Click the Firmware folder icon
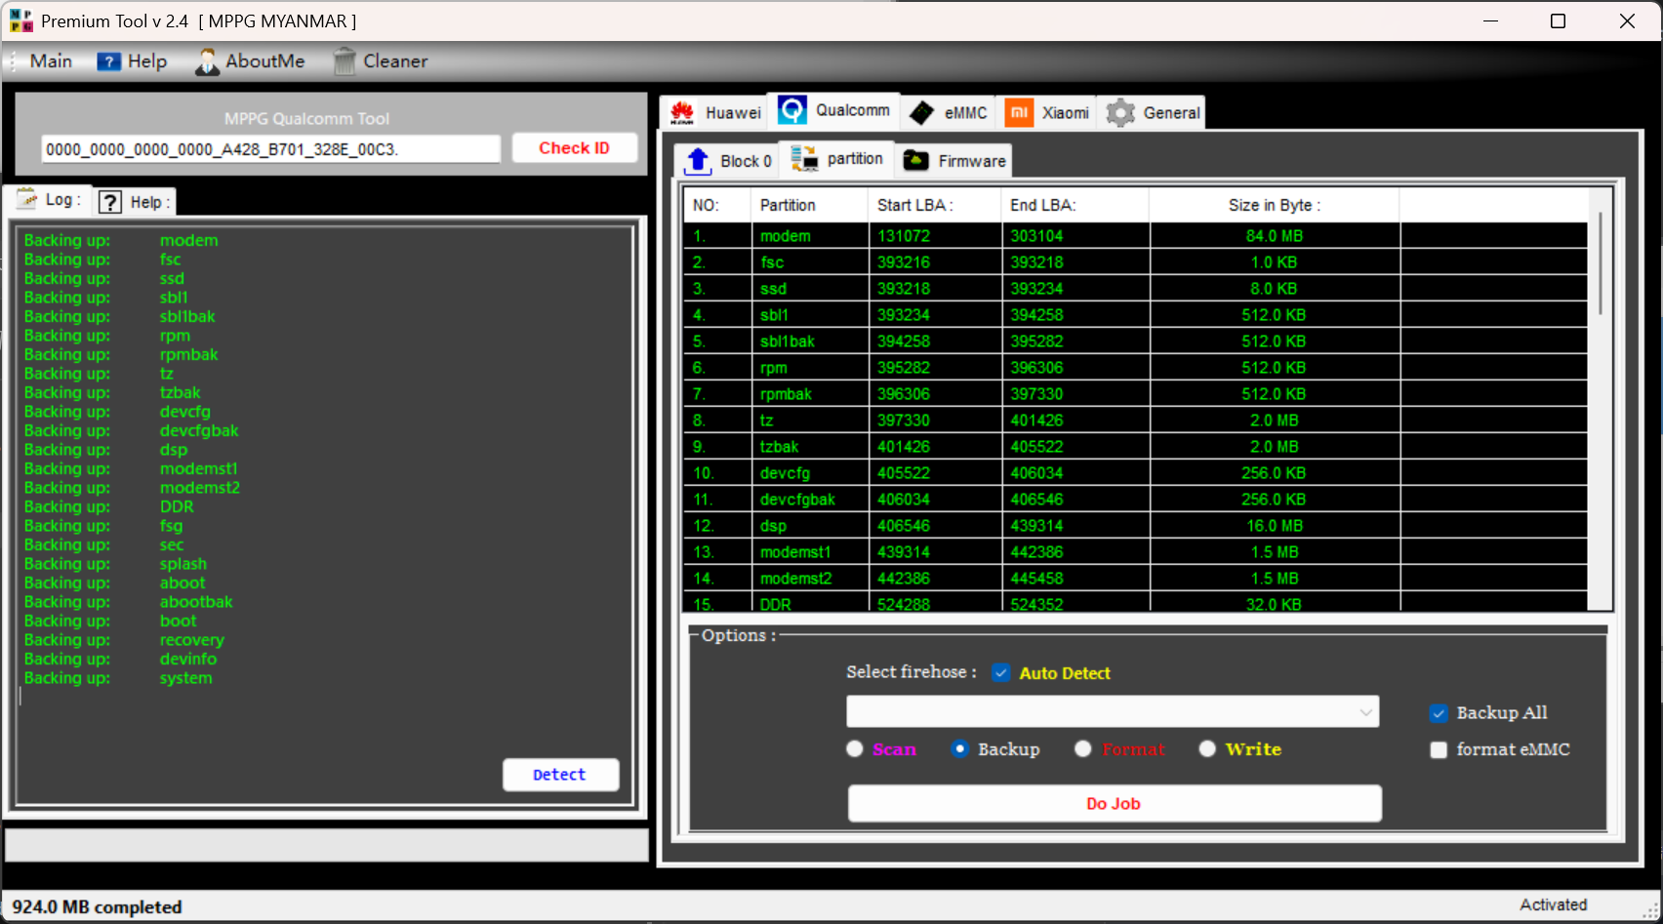 [x=916, y=161]
